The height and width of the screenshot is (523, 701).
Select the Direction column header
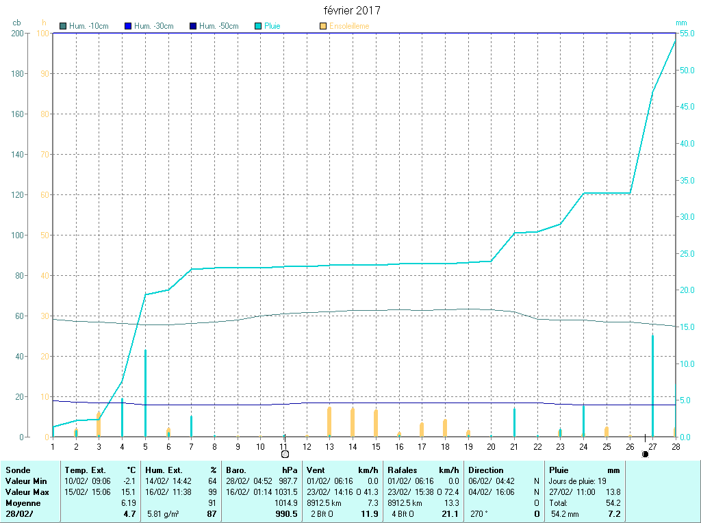click(486, 470)
